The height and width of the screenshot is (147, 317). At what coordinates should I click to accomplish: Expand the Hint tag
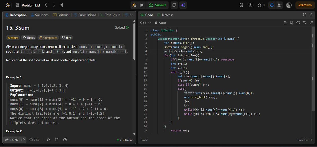(66, 37)
